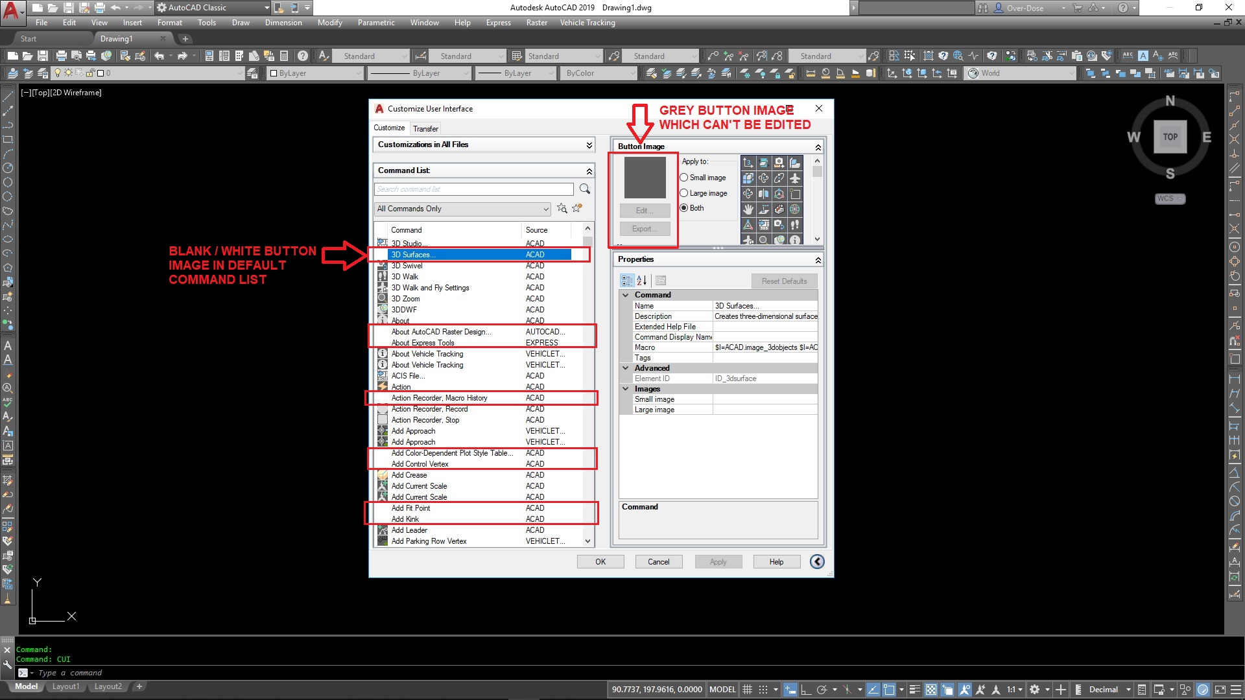Collapse the Button Image pane

coord(818,147)
